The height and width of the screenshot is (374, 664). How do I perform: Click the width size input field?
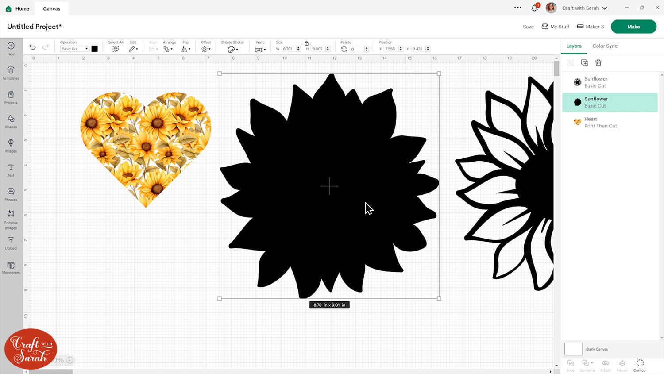289,49
